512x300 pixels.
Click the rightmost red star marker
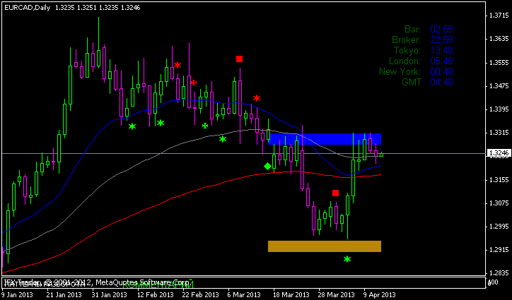point(257,98)
